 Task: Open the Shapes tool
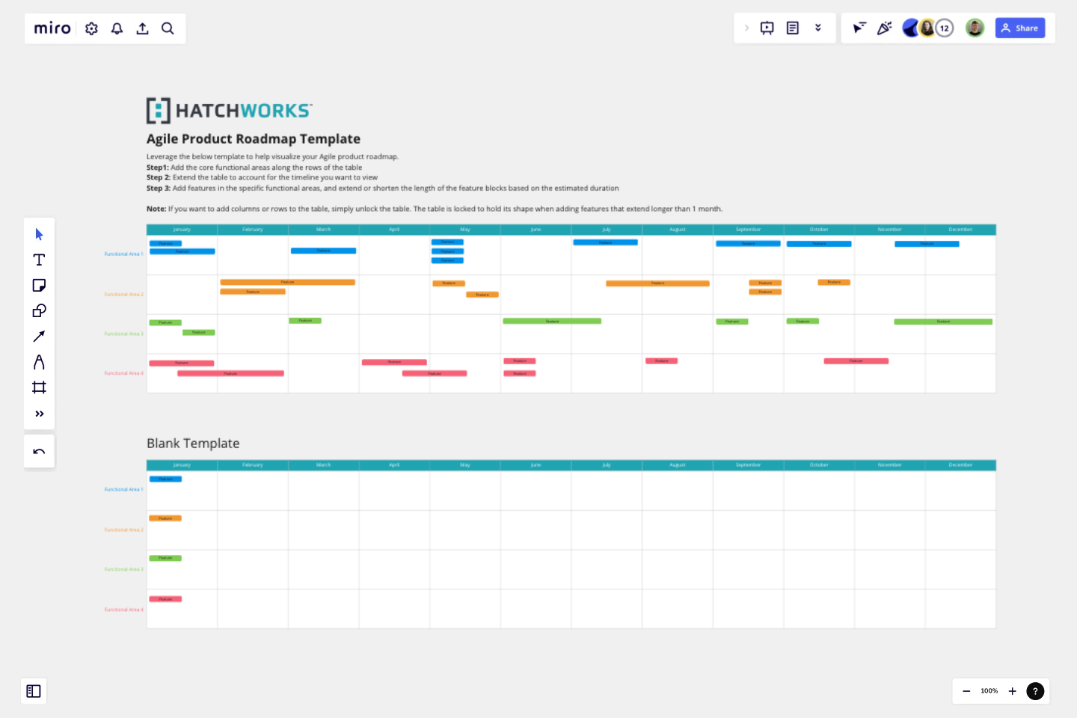(39, 310)
